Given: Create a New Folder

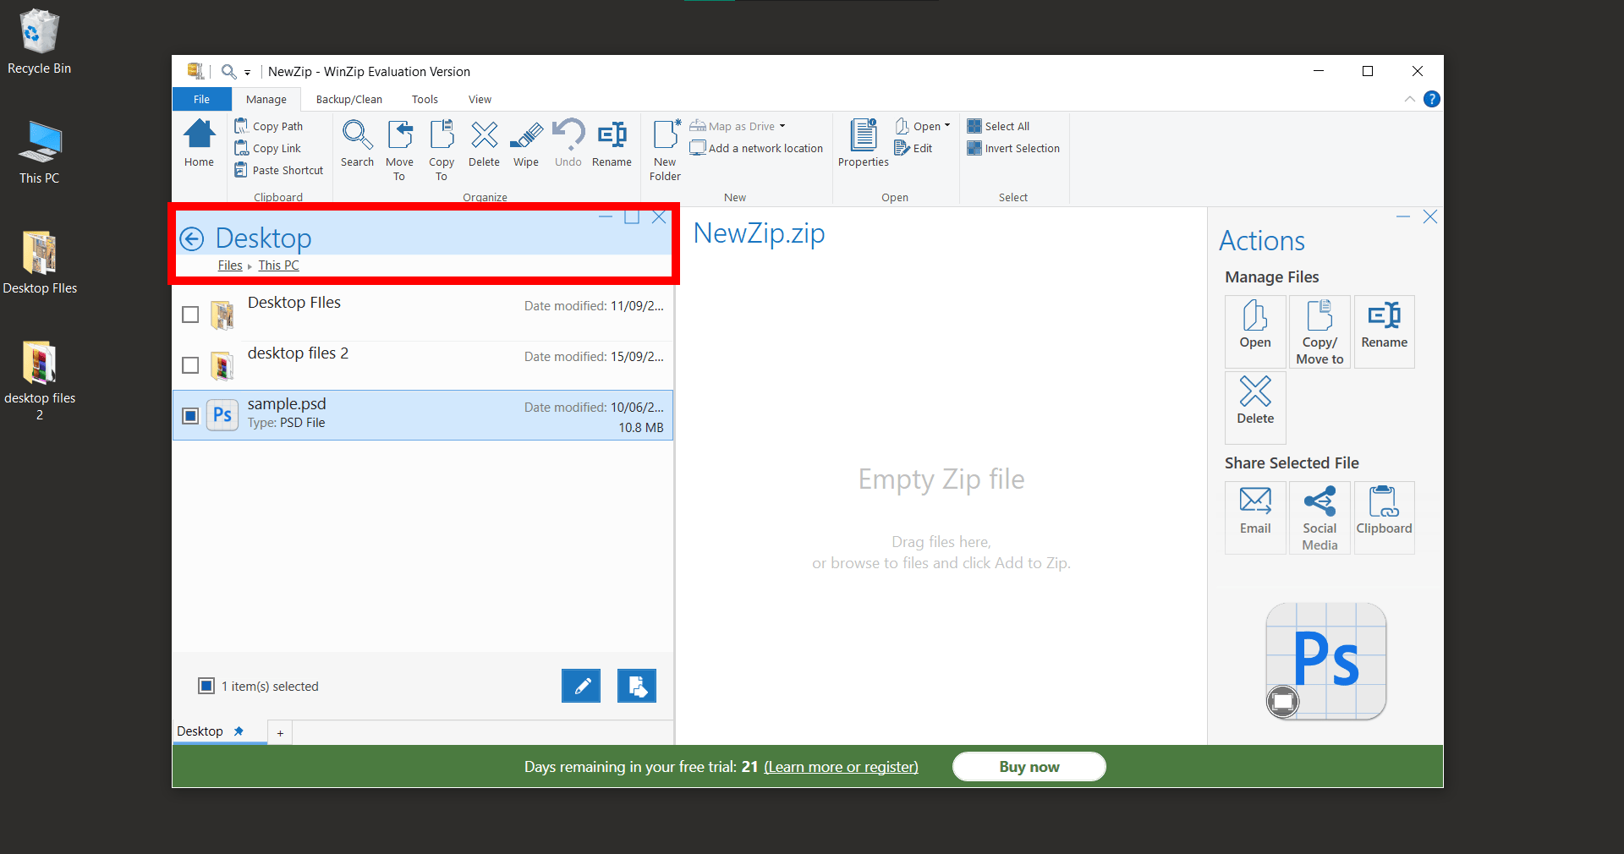Looking at the screenshot, I should tap(665, 148).
